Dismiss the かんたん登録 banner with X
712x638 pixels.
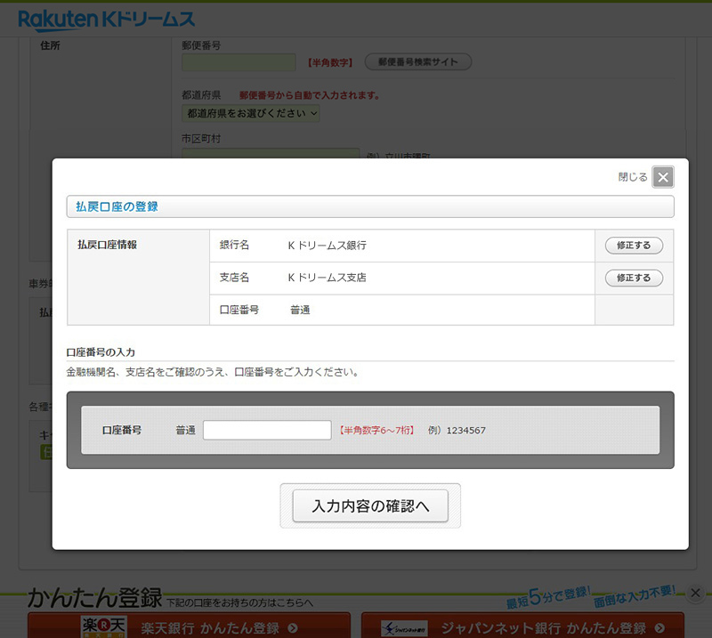pos(695,593)
